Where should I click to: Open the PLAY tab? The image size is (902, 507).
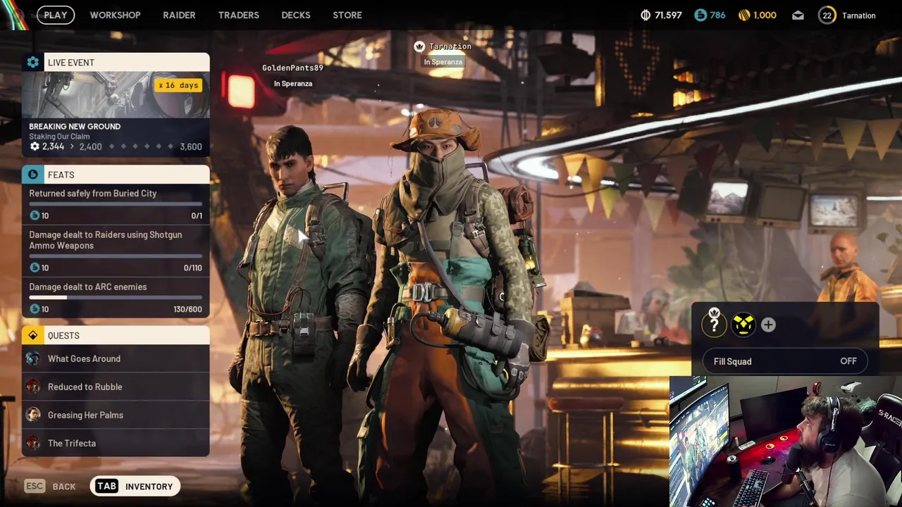click(x=56, y=15)
